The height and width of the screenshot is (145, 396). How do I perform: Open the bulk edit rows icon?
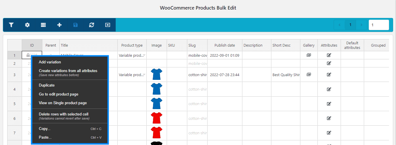point(43,25)
